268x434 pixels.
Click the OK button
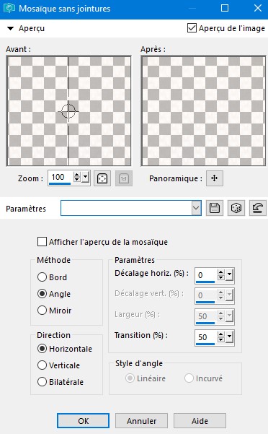83,421
